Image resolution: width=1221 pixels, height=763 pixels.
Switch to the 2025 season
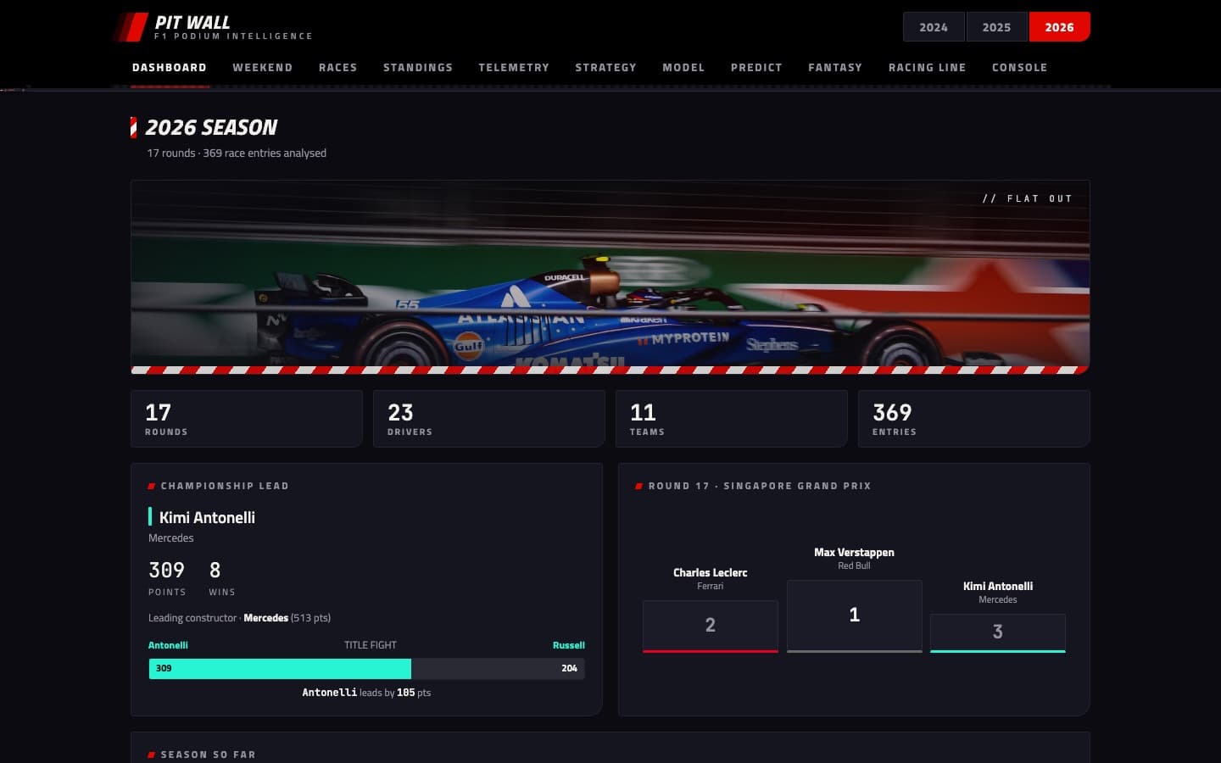[996, 27]
